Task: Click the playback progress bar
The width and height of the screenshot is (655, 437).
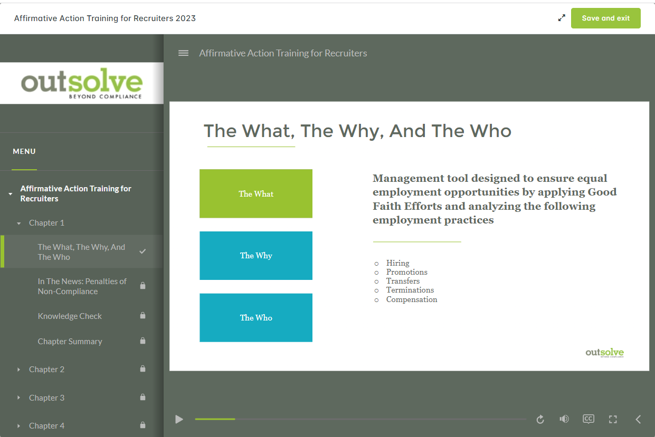Action: 360,419
